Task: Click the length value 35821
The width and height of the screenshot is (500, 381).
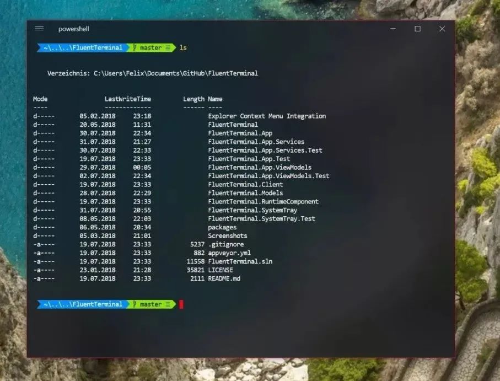Action: (x=196, y=270)
